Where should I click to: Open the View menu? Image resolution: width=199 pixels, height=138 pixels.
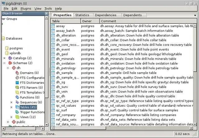coord(38,9)
